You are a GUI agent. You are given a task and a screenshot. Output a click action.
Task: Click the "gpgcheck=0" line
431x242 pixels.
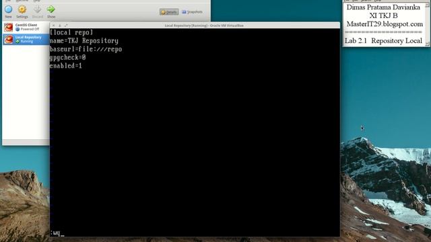(x=67, y=58)
